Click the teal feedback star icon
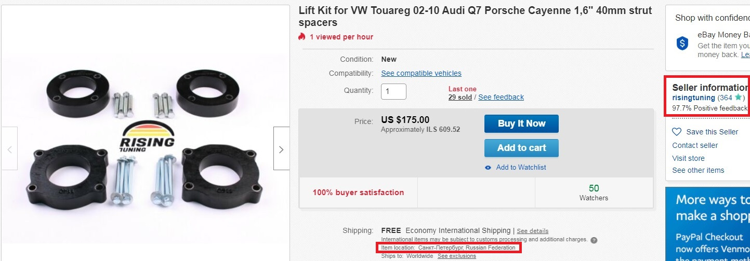 coord(738,98)
